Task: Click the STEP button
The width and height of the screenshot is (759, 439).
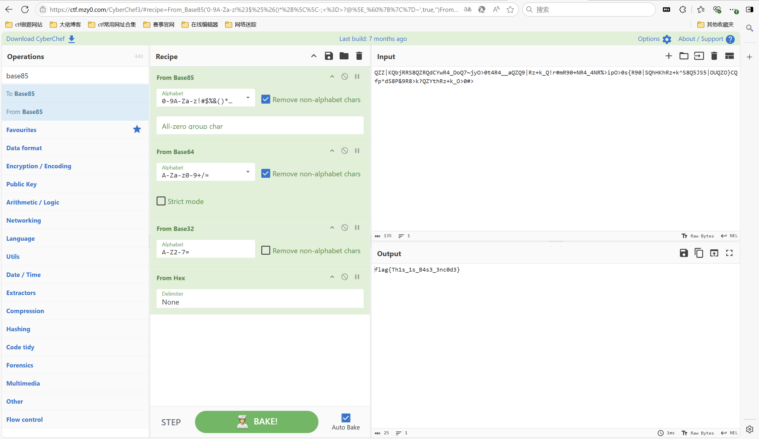Action: (171, 422)
